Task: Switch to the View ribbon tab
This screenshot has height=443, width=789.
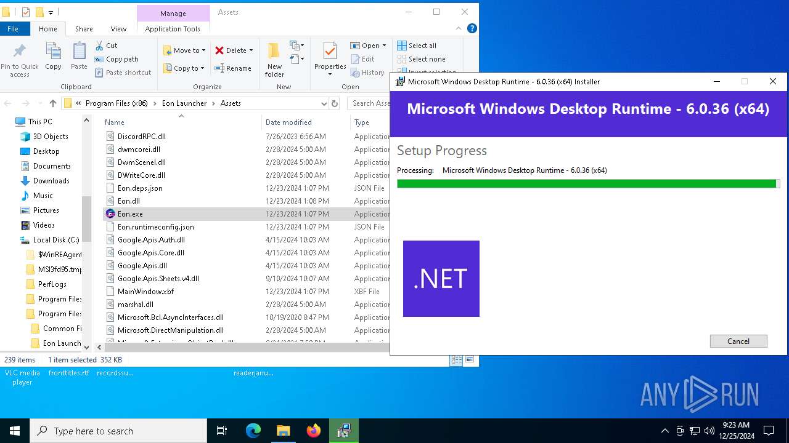Action: 118,29
